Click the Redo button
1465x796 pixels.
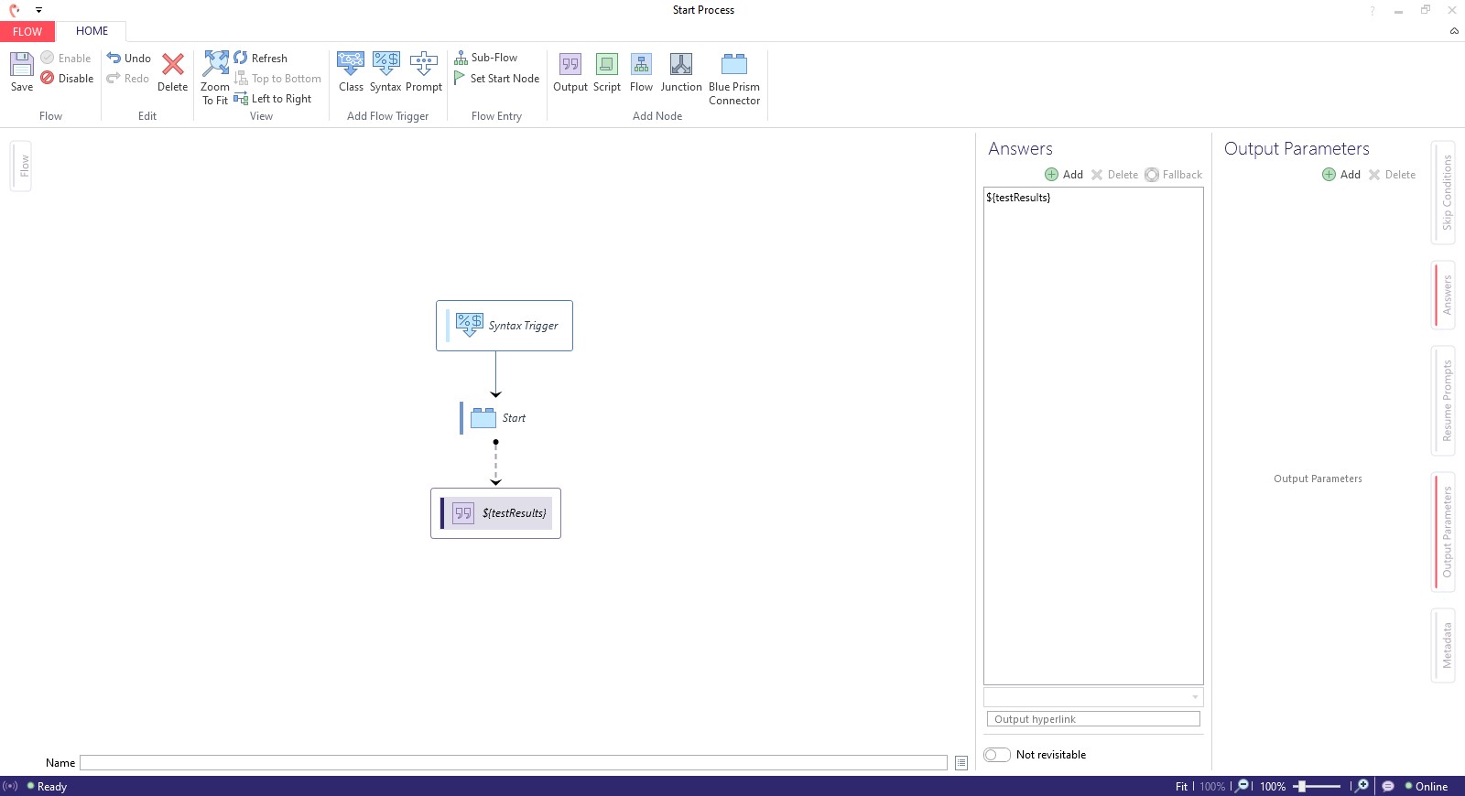pos(128,79)
